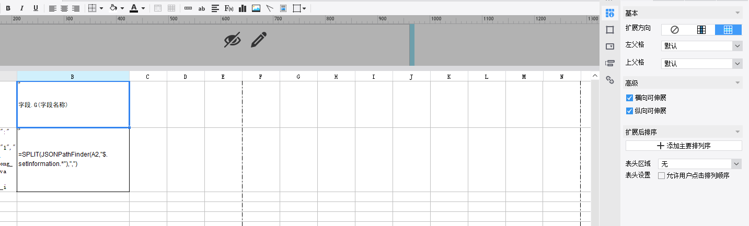The height and width of the screenshot is (226, 749).
Task: Insert sub-report element
Action: pyautogui.click(x=283, y=8)
